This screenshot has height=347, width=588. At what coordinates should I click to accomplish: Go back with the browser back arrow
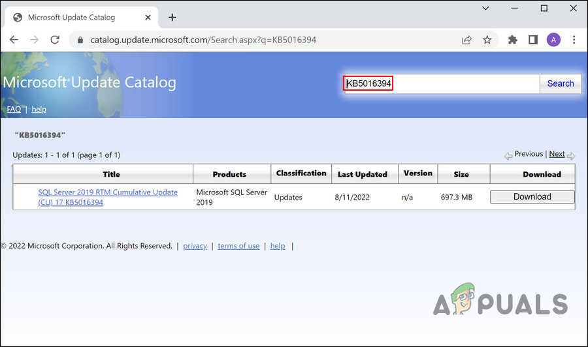tap(14, 40)
